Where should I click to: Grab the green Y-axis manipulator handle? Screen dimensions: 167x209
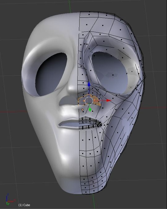(90, 110)
